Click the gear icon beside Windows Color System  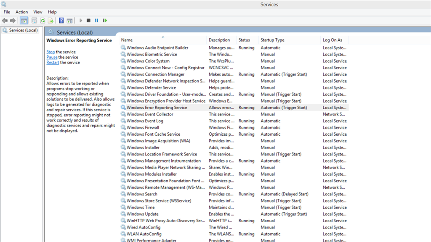tap(123, 61)
